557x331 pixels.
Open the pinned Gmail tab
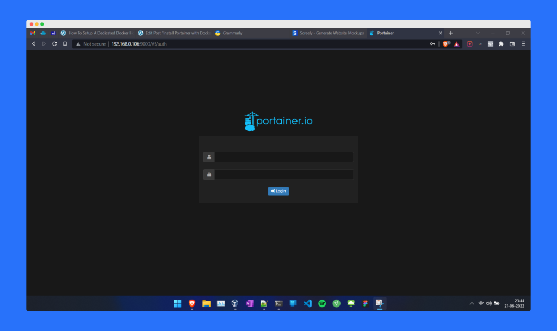(33, 33)
